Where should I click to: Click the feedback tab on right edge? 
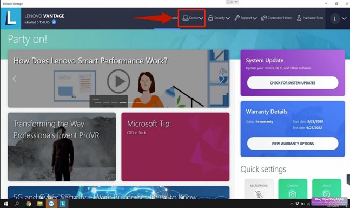tap(348, 180)
